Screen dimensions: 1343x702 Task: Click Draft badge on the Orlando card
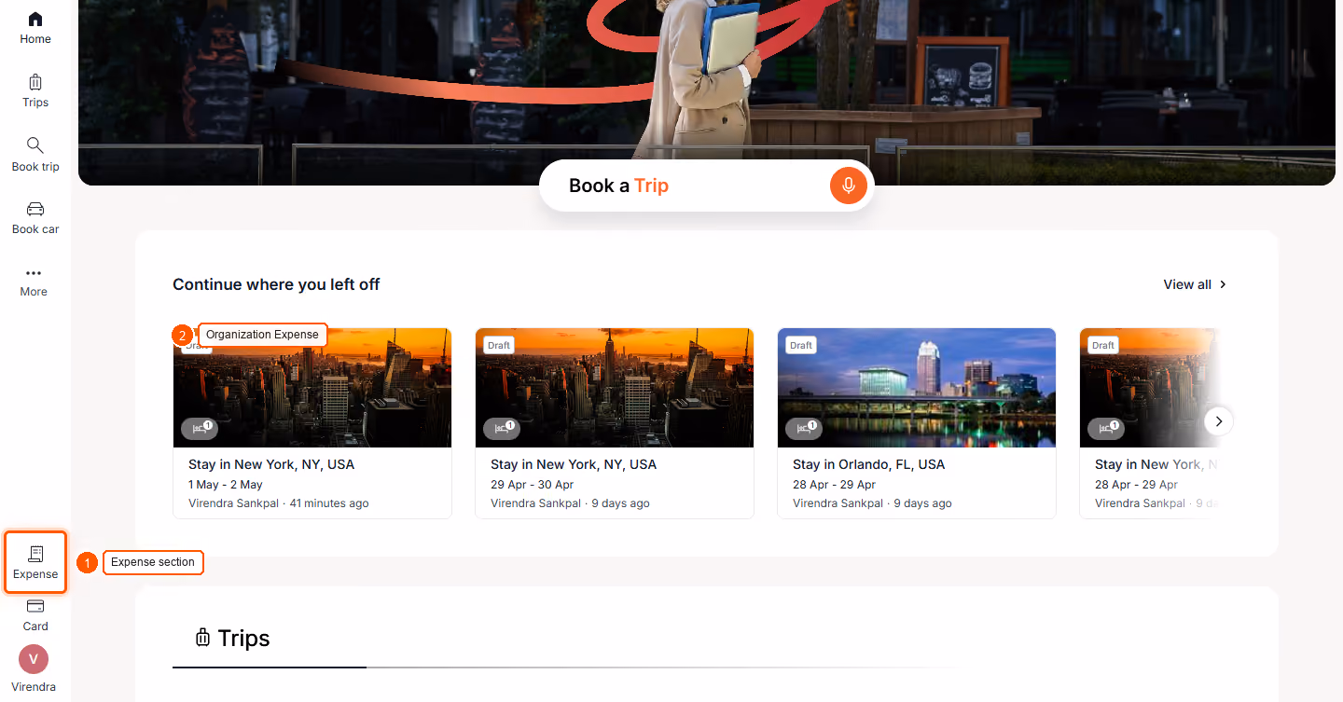point(801,345)
